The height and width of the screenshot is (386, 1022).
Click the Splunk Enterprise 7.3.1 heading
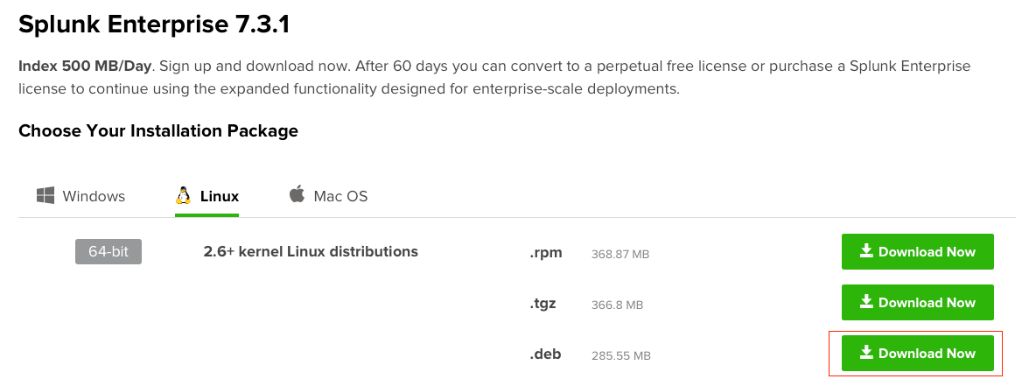click(154, 25)
